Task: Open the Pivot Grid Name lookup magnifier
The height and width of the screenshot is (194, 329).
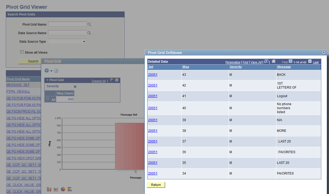Action: 89,24
